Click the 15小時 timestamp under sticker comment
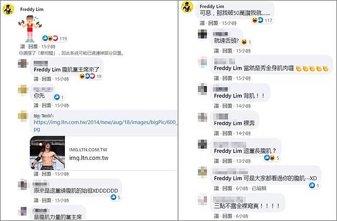Screen dimensions: 337x221 click(x=48, y=47)
